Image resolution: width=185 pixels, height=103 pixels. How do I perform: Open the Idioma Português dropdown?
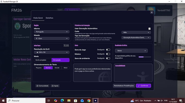(52, 32)
